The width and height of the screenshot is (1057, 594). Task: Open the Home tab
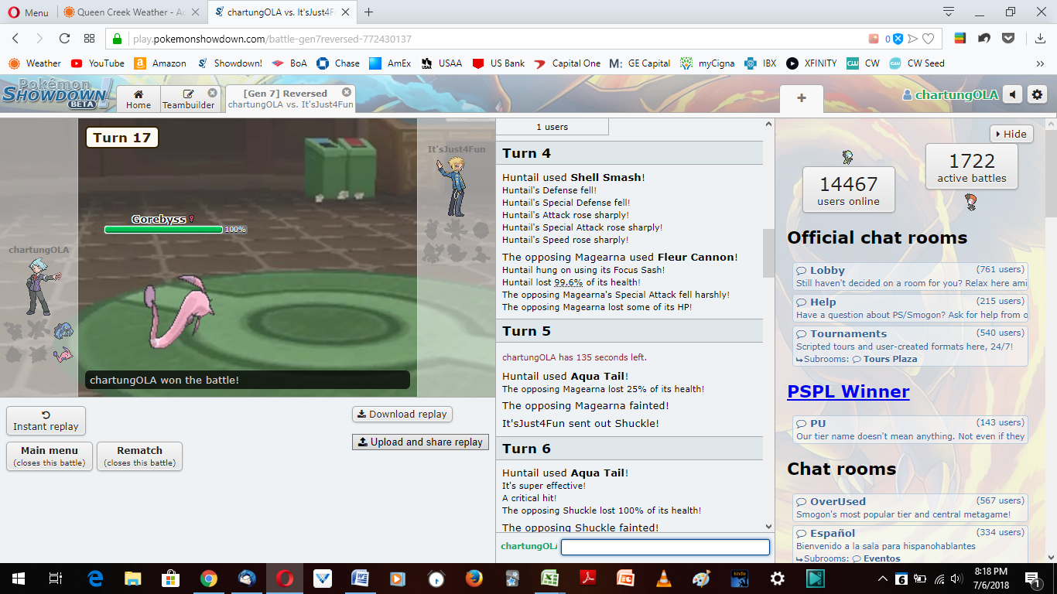(139, 99)
